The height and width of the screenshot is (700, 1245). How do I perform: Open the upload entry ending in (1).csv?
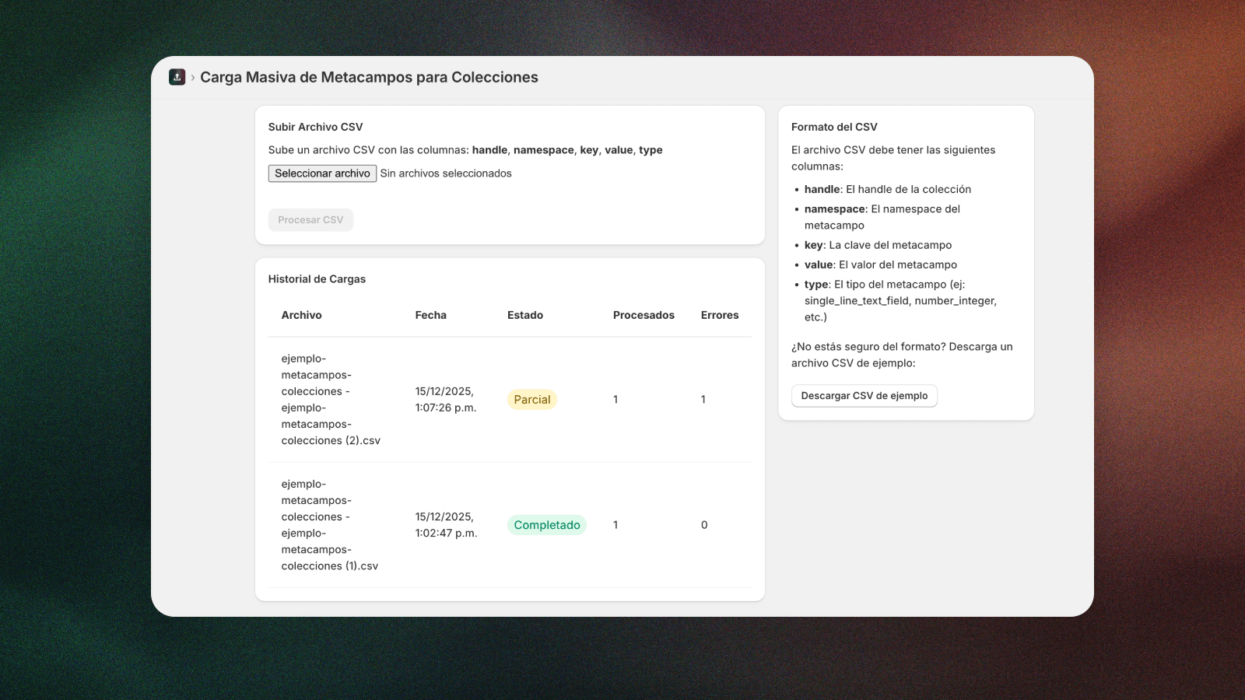point(330,525)
